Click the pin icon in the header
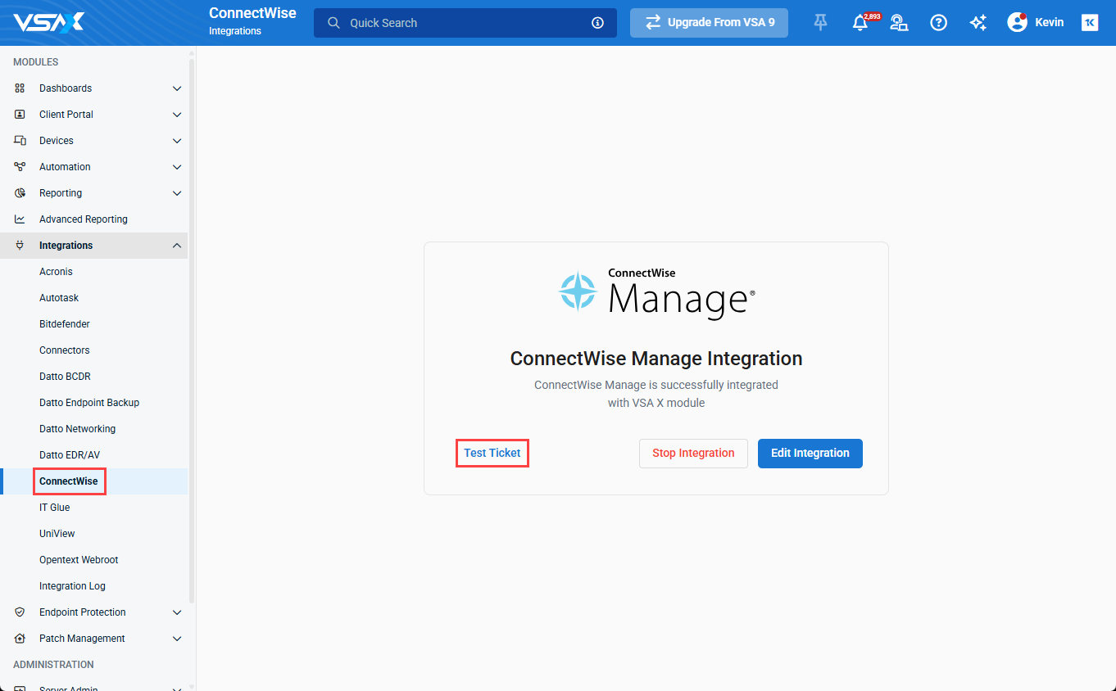1116x691 pixels. 820,23
